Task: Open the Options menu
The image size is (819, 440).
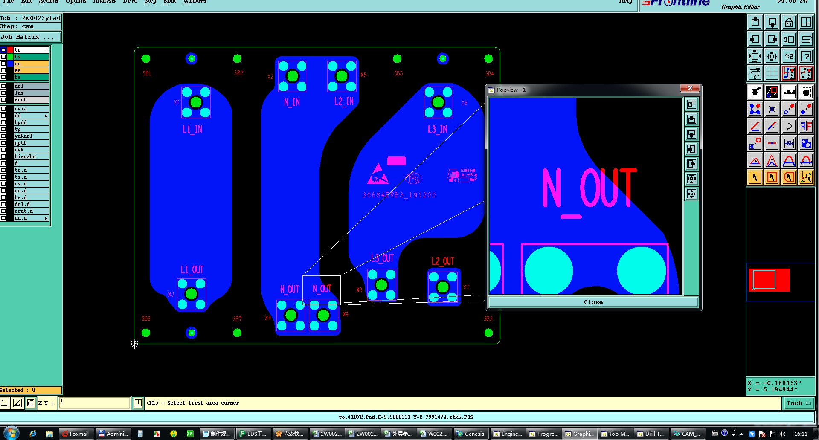Action: point(76,2)
